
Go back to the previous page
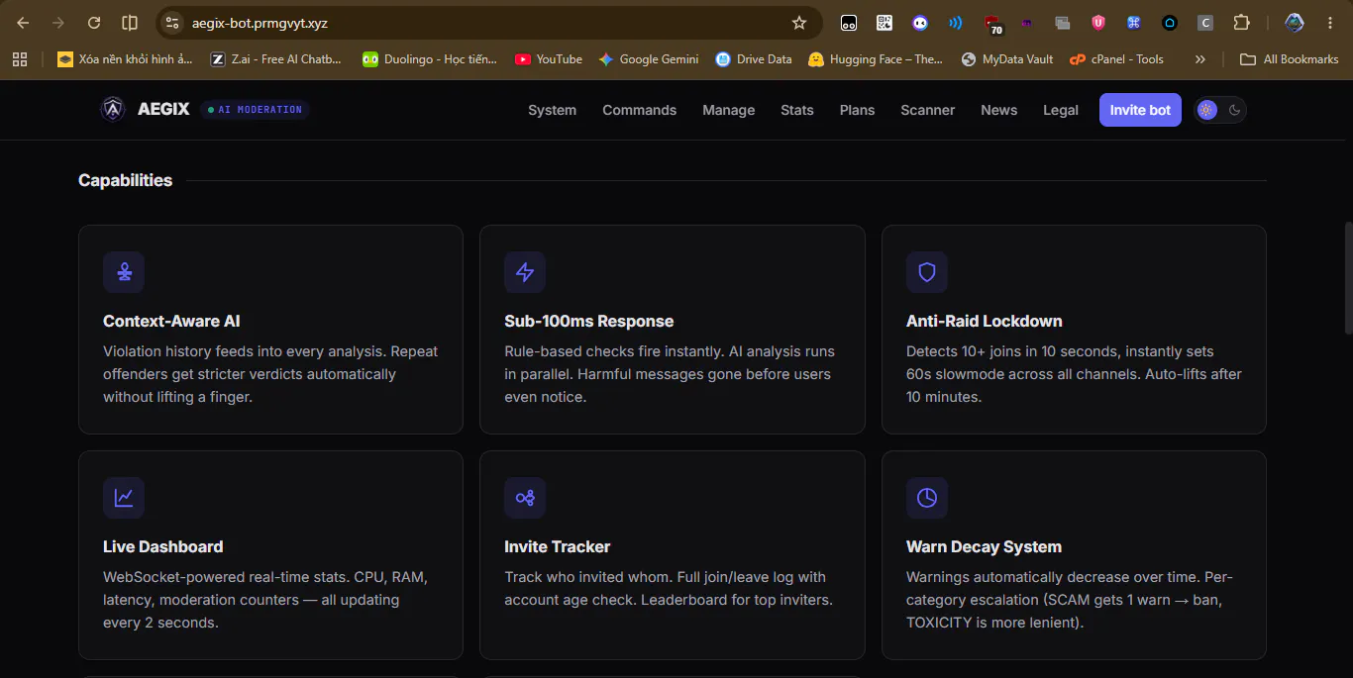point(23,23)
